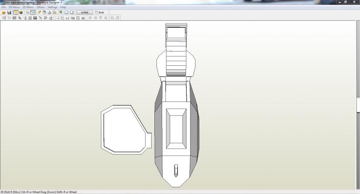Image resolution: width=360 pixels, height=194 pixels.
Task: Restore down the Pepakura Designer window
Action: tap(346, 2)
